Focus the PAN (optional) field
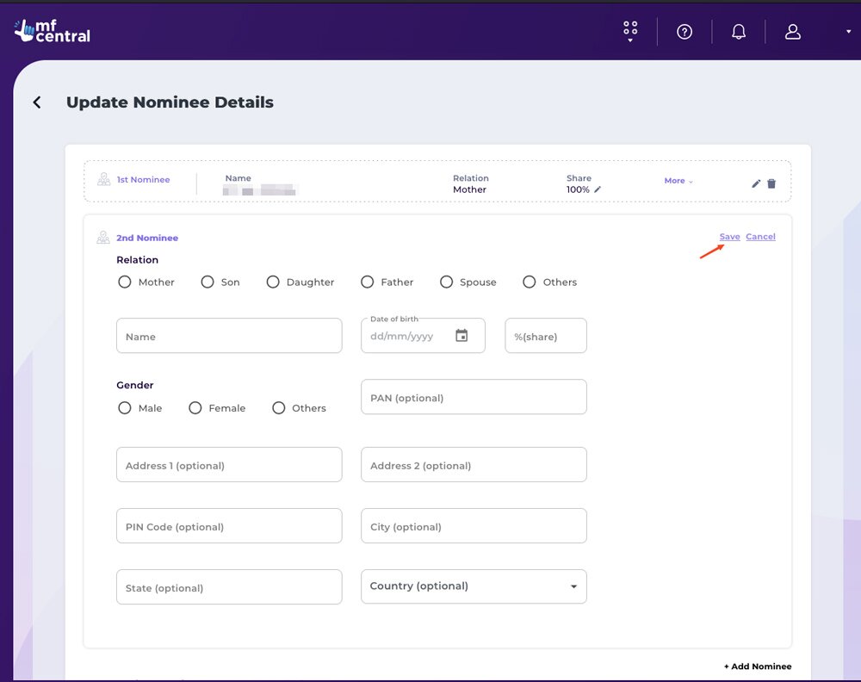Image resolution: width=861 pixels, height=682 pixels. pyautogui.click(x=474, y=397)
